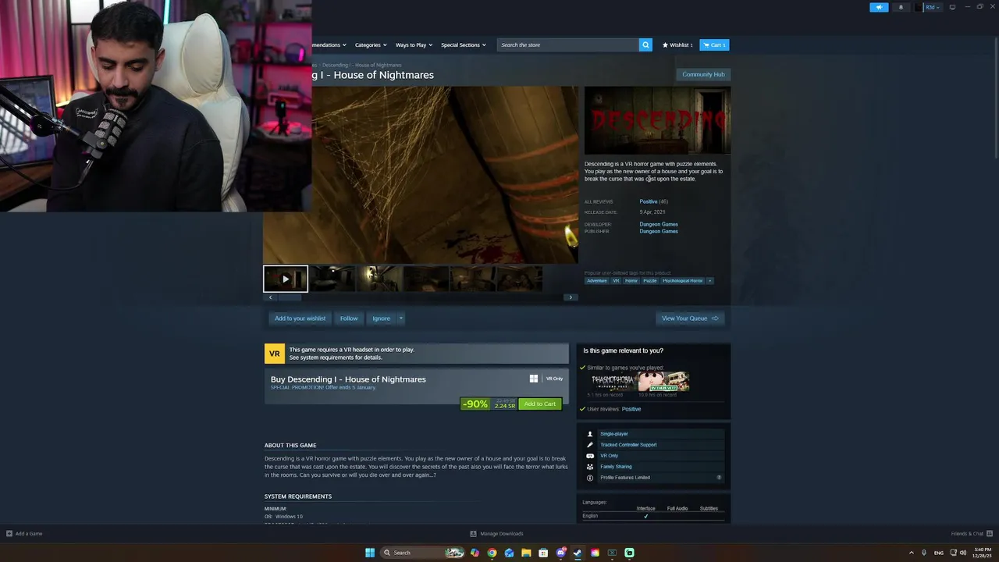The image size is (999, 562).
Task: Open the Cart from the store header
Action: coord(714,44)
